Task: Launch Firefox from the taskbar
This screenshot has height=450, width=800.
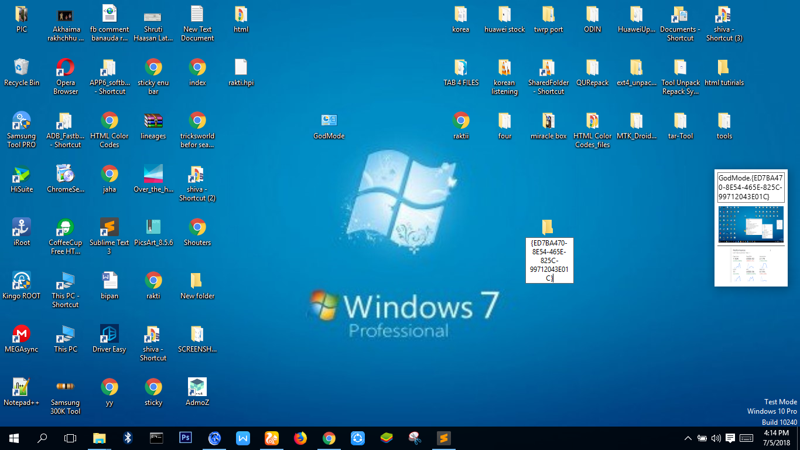Action: tap(300, 438)
